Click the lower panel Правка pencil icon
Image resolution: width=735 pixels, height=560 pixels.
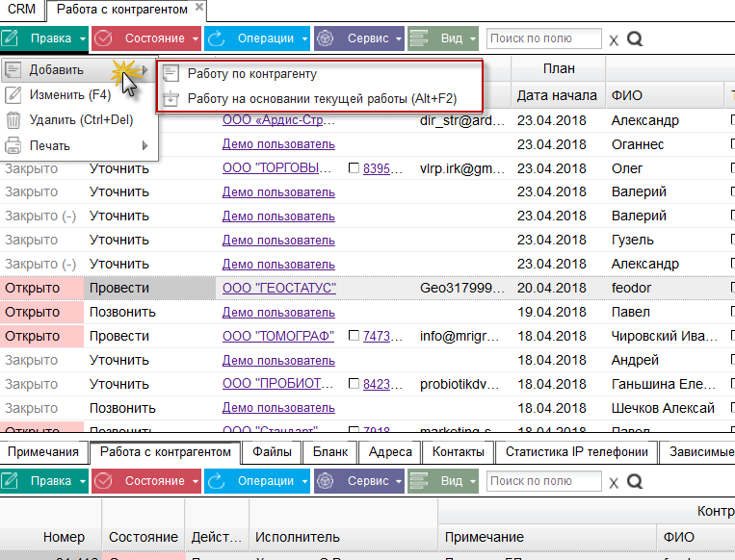10,481
